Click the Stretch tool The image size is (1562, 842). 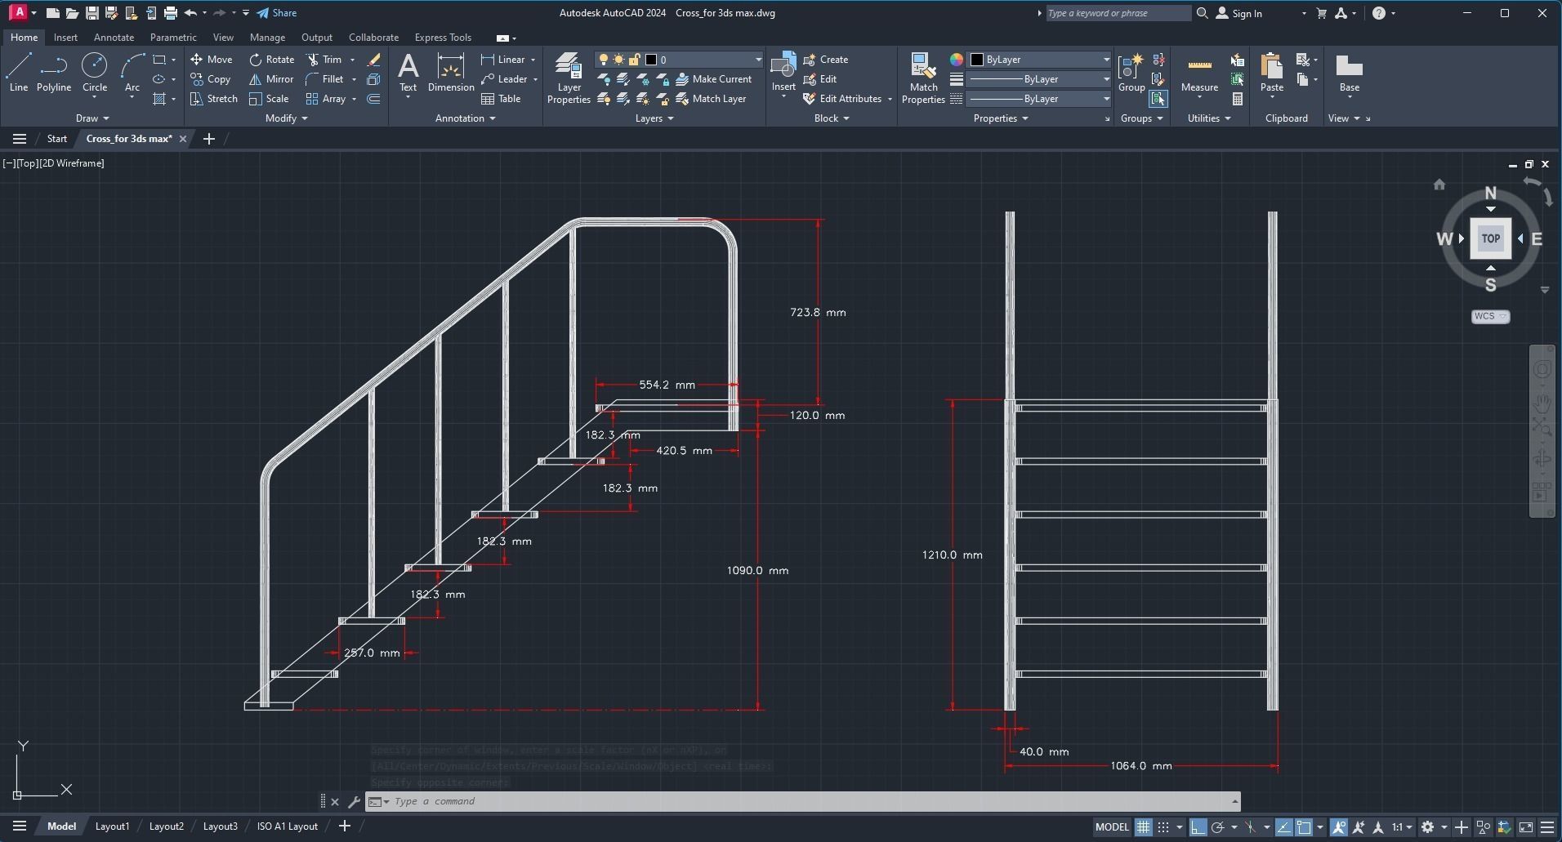(x=213, y=99)
